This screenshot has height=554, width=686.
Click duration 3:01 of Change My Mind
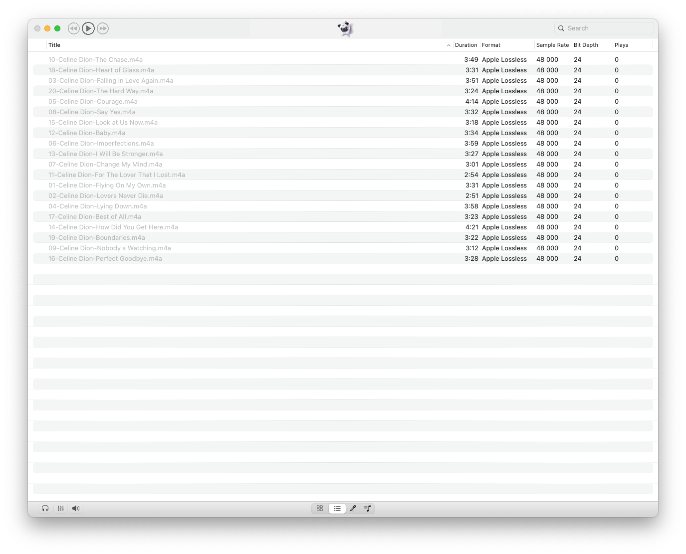pos(471,165)
